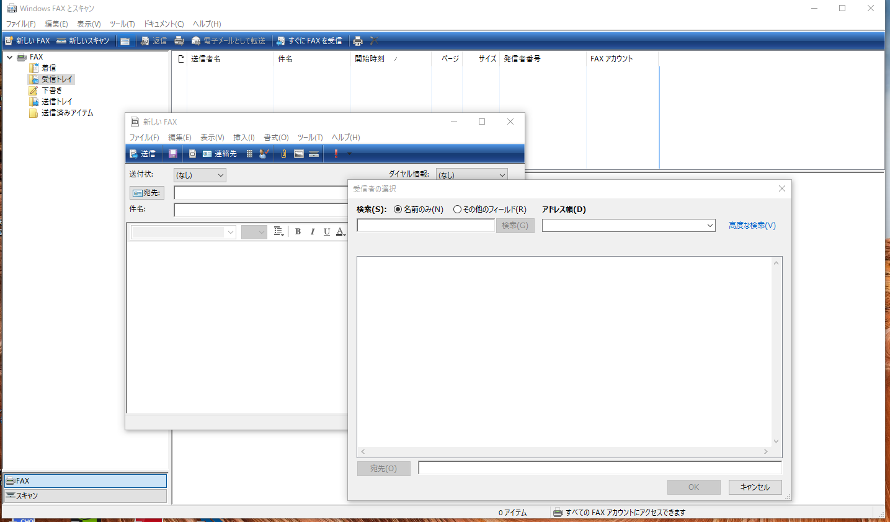
Task: Toggle underline formatting U
Action: 327,231
